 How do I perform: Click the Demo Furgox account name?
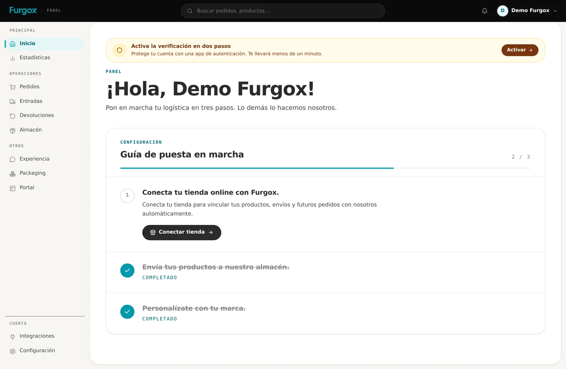point(530,11)
